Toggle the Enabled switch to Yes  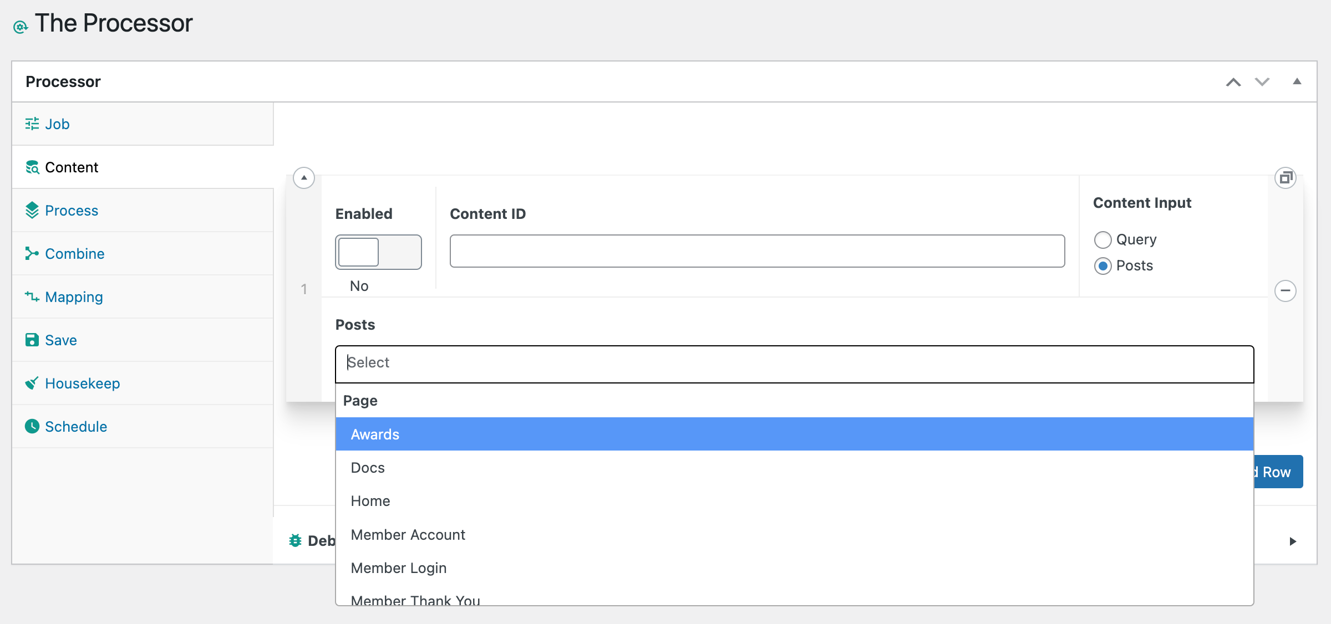379,252
